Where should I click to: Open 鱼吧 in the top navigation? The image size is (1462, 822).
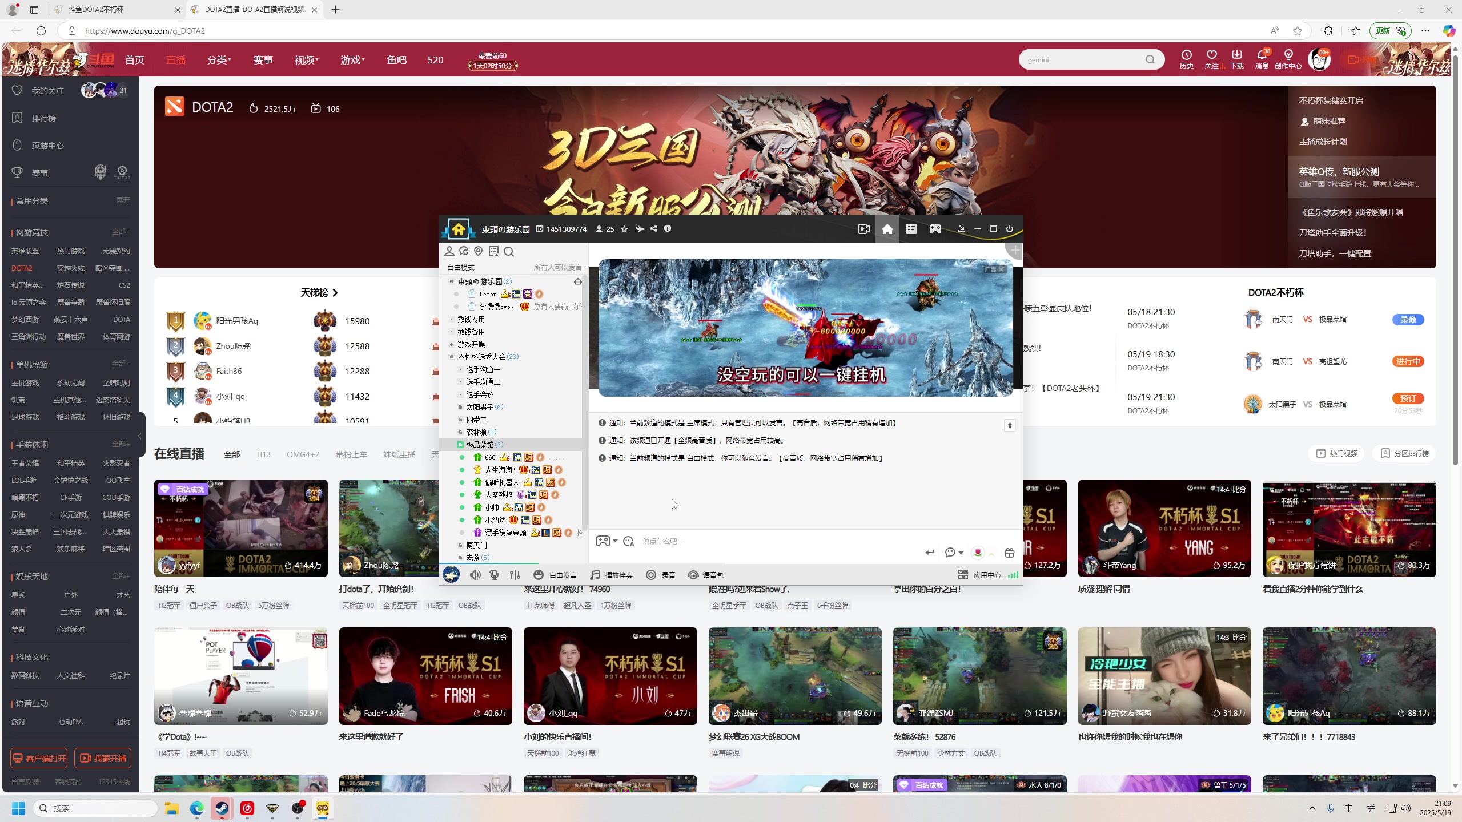[397, 60]
